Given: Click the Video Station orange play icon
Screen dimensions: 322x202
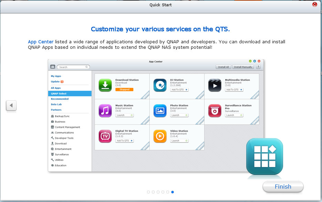Looking at the screenshot, I should pyautogui.click(x=160, y=136).
